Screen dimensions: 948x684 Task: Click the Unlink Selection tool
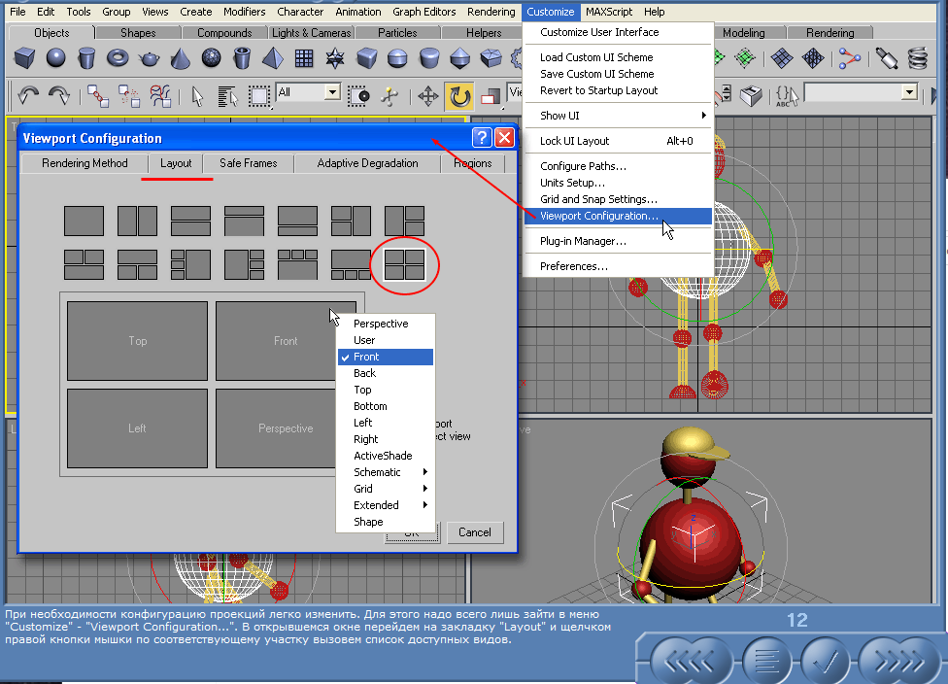pyautogui.click(x=129, y=95)
